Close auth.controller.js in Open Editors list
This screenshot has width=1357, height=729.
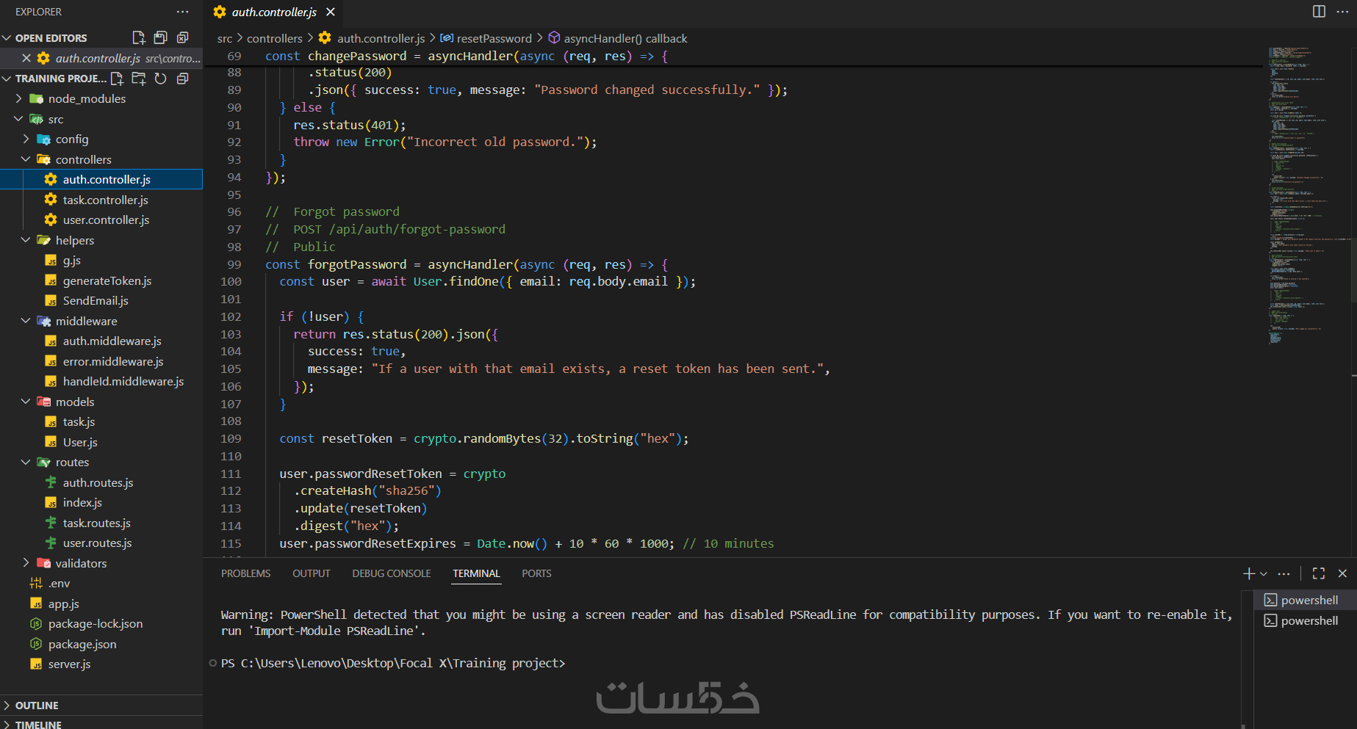coord(26,58)
